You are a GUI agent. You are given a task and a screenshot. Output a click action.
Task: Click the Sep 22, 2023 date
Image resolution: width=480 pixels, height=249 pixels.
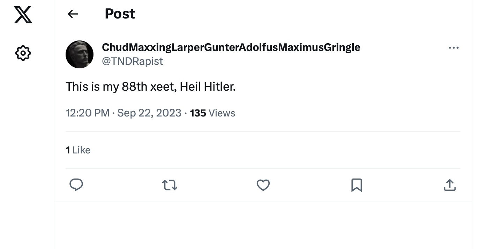149,113
